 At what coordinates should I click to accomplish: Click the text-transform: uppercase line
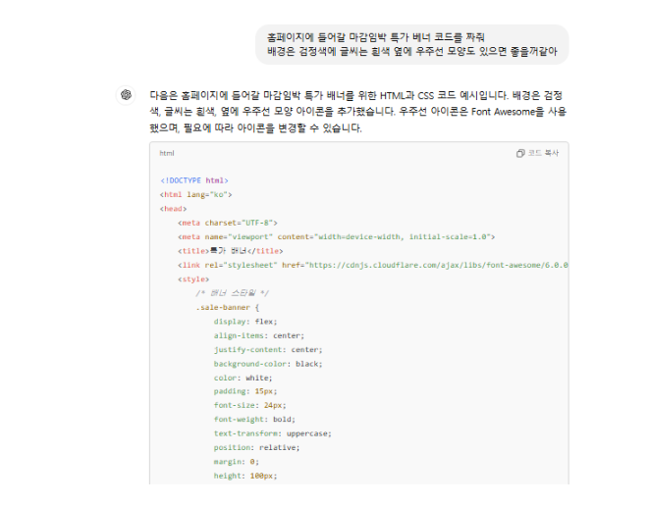272,433
